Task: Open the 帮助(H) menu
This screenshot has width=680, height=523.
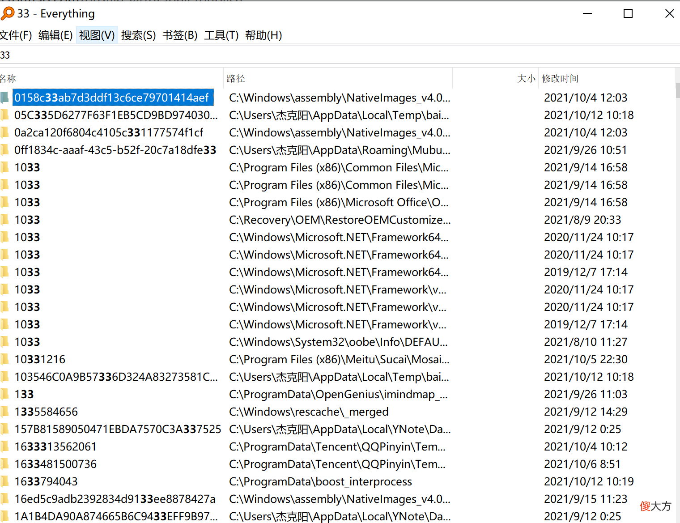Action: 263,35
